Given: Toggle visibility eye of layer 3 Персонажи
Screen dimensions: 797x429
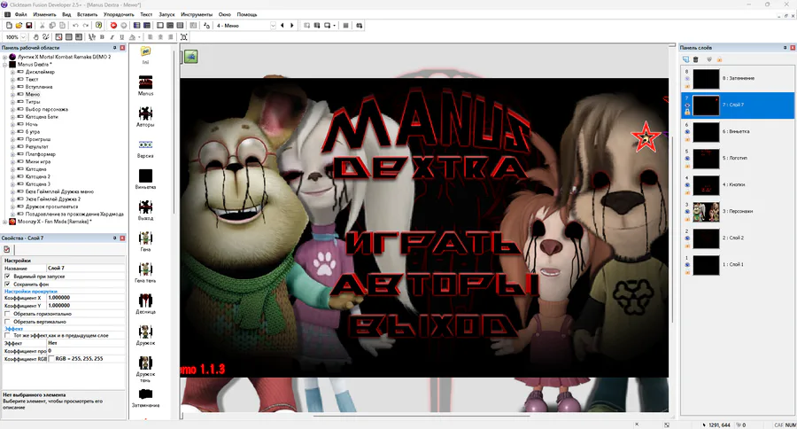Looking at the screenshot, I should coord(686,211).
